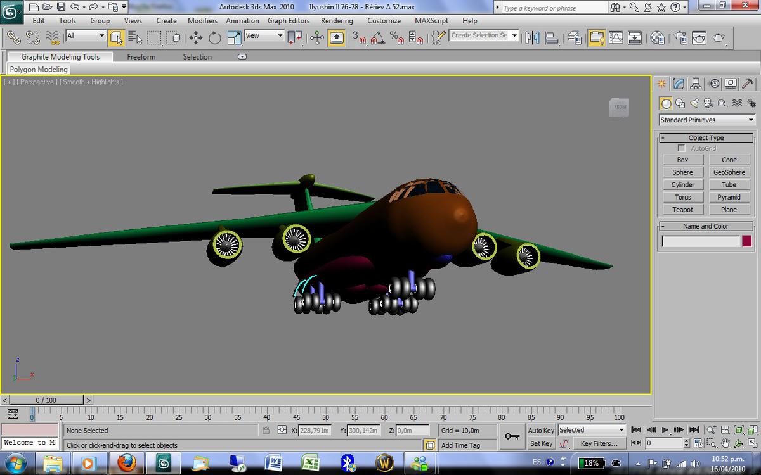Enable the AutoGrid checkbox
Viewport: 761px width, 475px height.
click(x=682, y=148)
